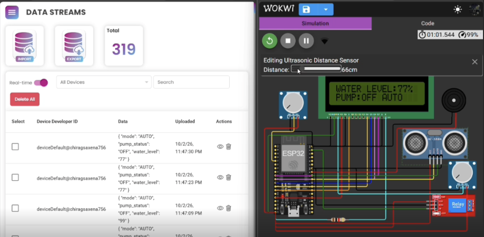Click the potentiometer left of the LCD
This screenshot has width=484, height=237.
[x=293, y=105]
